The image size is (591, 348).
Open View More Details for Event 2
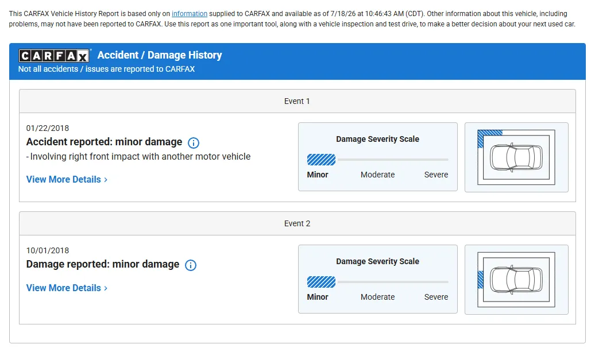click(67, 288)
